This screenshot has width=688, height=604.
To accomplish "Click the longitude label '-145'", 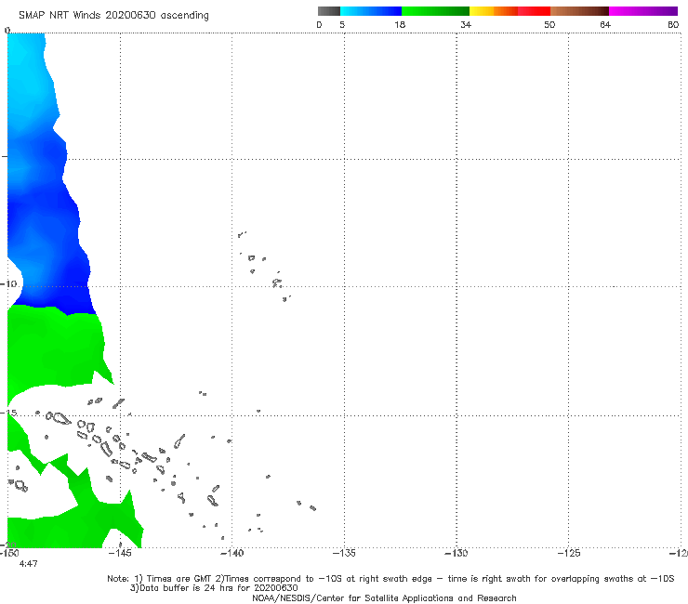I will pyautogui.click(x=119, y=553).
